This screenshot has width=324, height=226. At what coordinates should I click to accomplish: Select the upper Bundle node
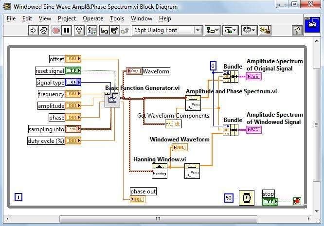231,77
